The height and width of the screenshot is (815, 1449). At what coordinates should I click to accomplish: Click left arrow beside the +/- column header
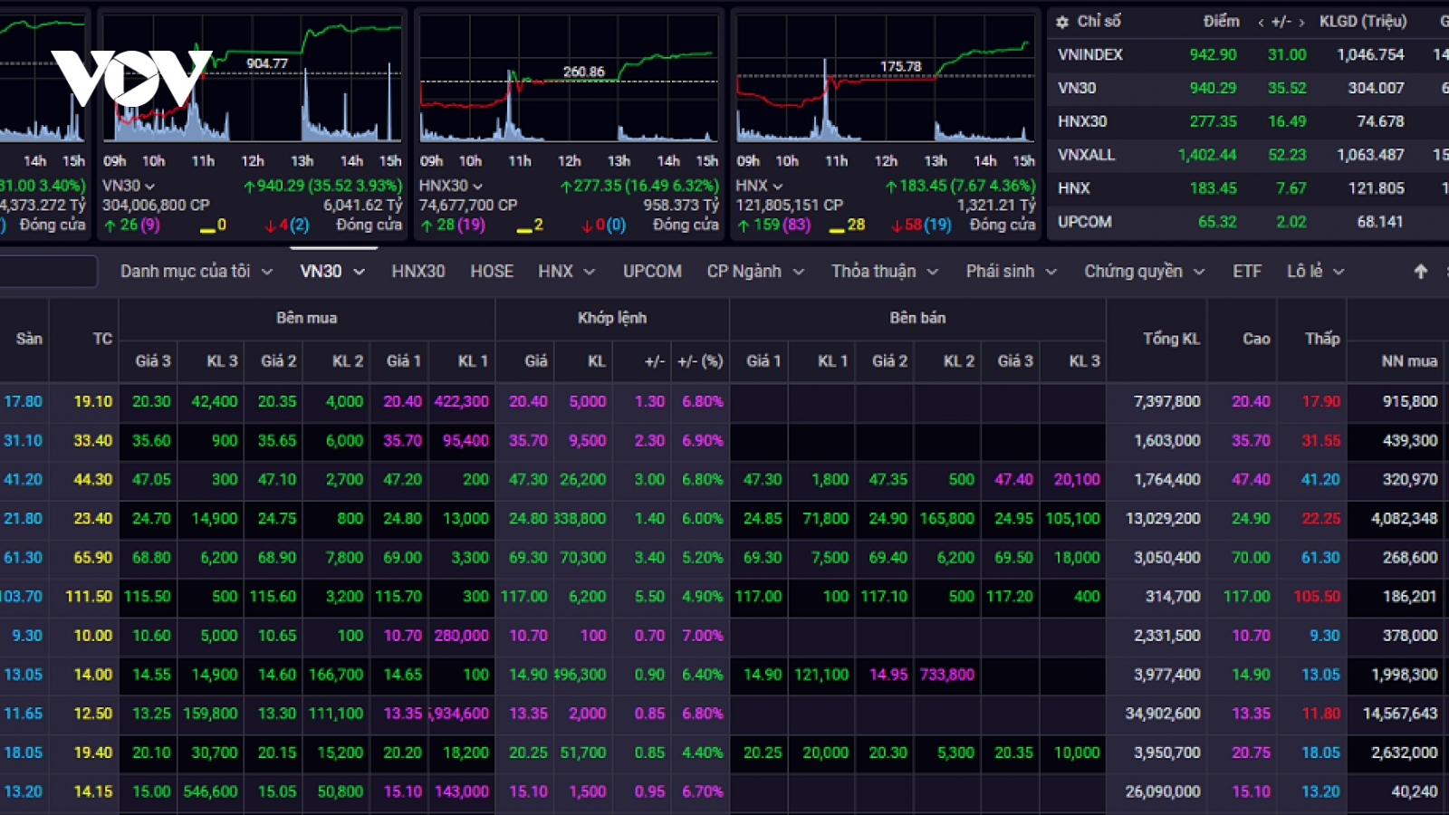point(1261,23)
